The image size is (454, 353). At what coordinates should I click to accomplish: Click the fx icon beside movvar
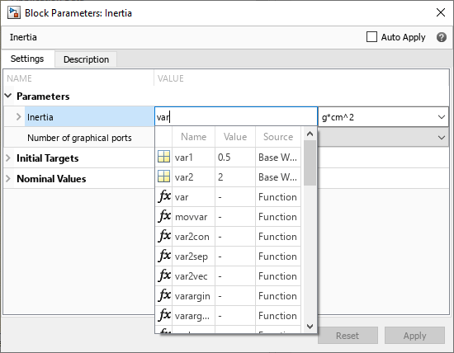click(164, 216)
